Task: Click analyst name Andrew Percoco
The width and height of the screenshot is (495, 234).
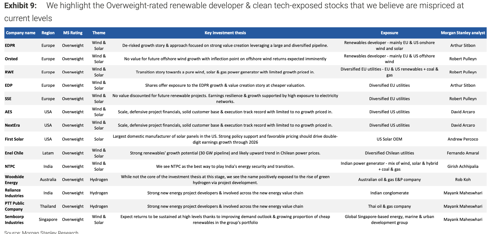Action: (463, 139)
